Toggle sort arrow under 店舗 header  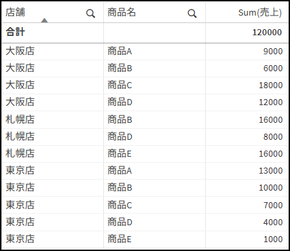click(44, 20)
